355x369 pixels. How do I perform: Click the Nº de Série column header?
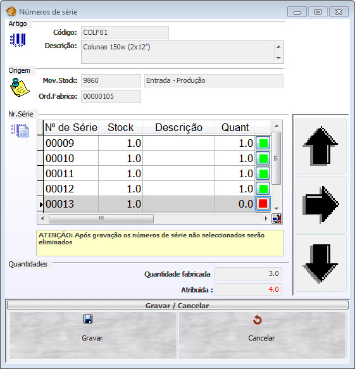coord(71,128)
